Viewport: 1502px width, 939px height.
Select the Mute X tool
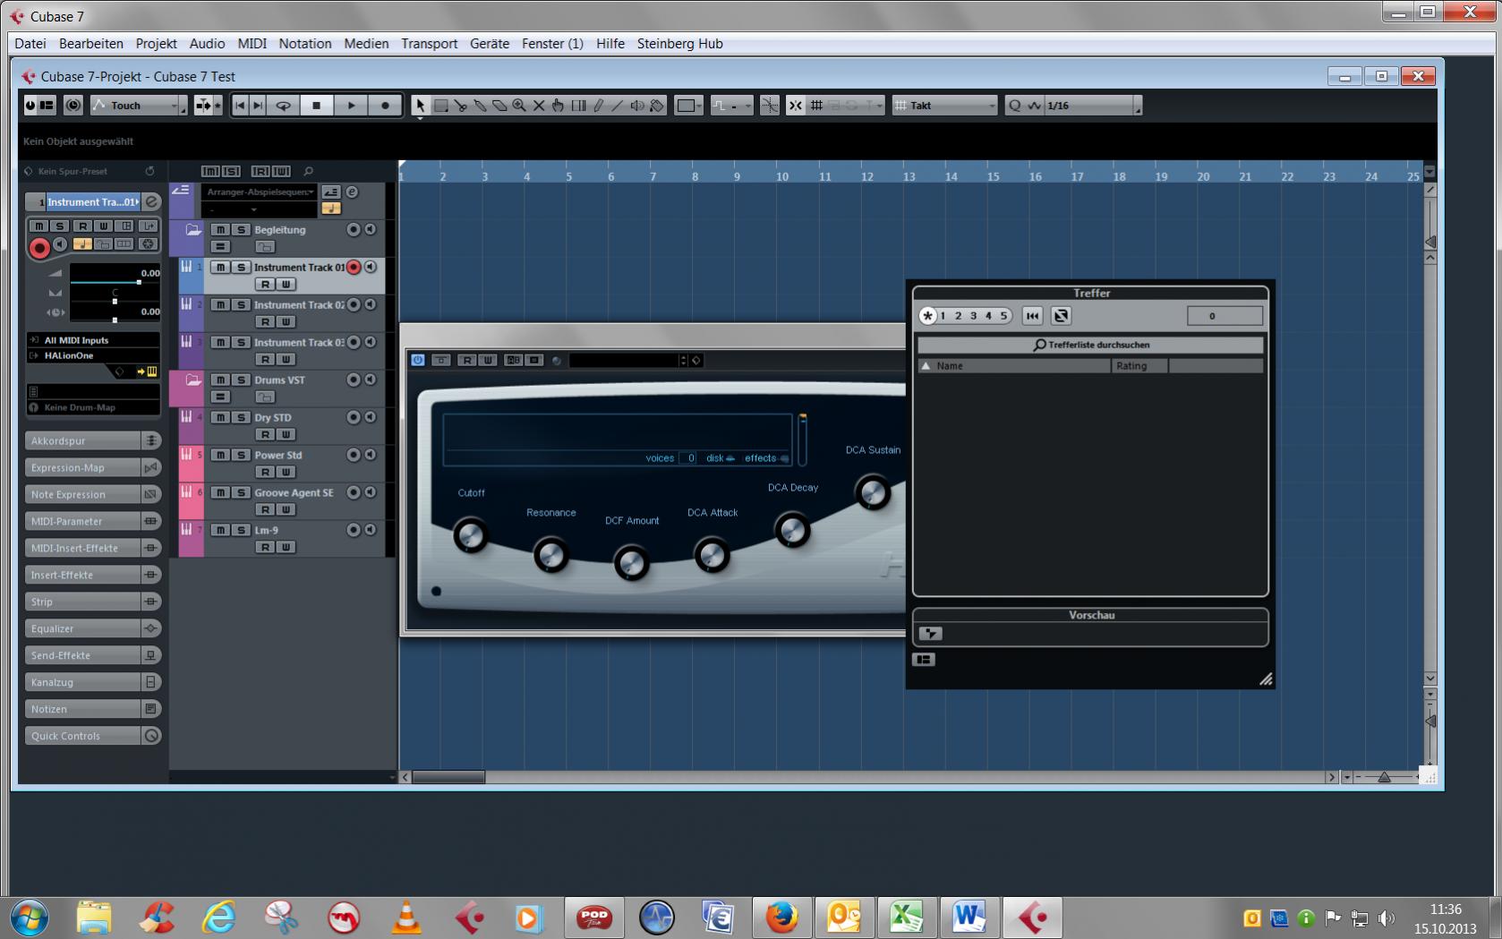coord(539,106)
